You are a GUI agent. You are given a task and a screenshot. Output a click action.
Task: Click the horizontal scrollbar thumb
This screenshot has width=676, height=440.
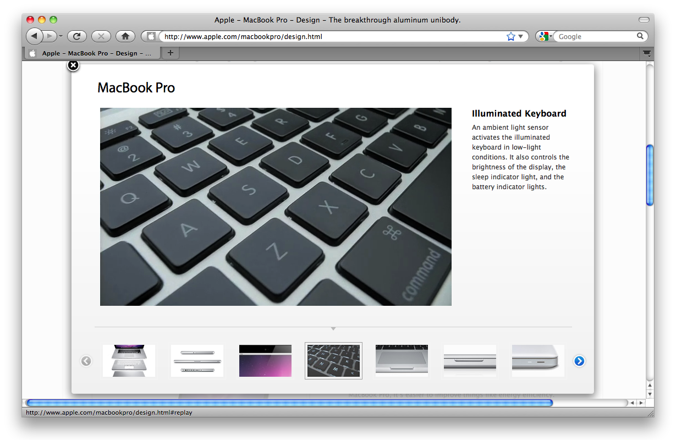click(289, 403)
